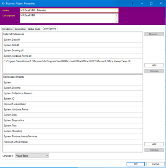Add a new external reference
The image size is (166, 168).
click(154, 65)
